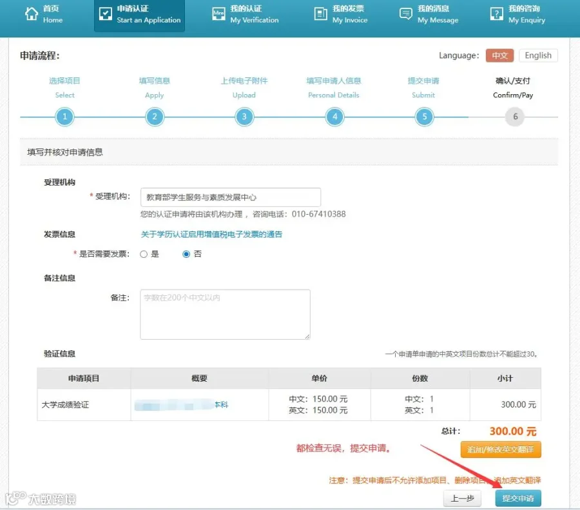Switch language to English
Viewport: 580px width, 510px height.
(538, 55)
